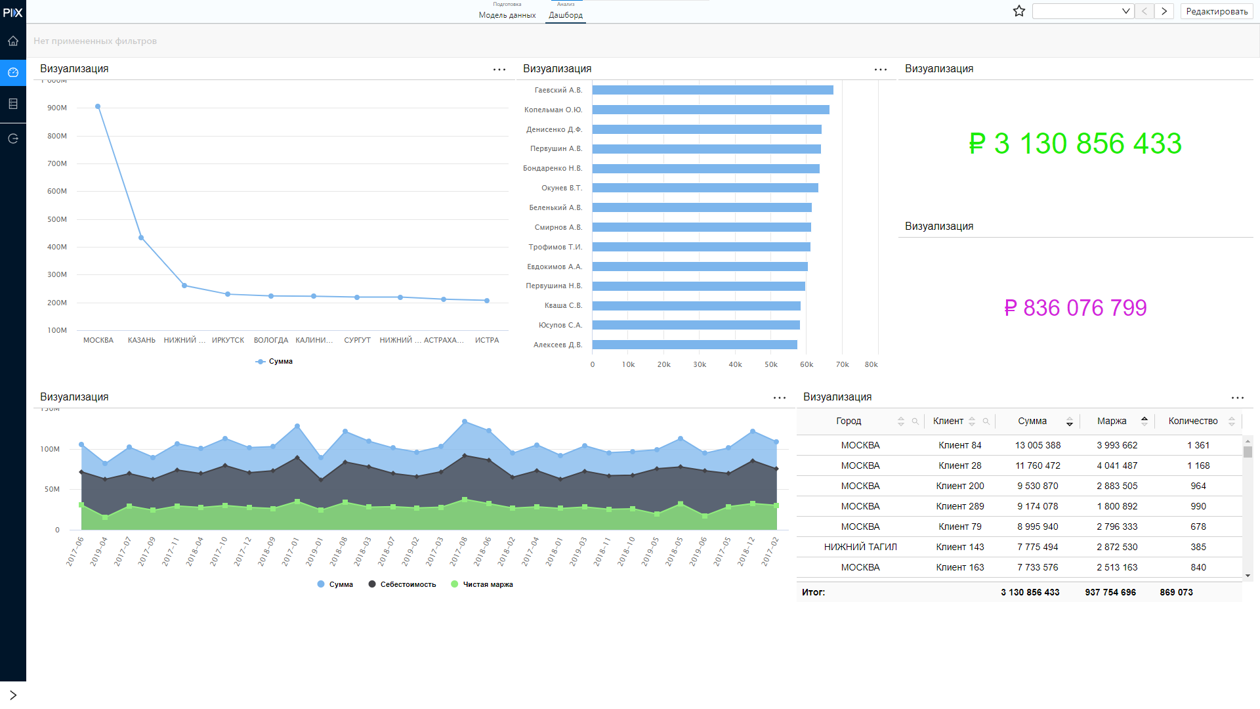
Task: Toggle the Чистая маржа series in the legend
Action: pyautogui.click(x=482, y=584)
